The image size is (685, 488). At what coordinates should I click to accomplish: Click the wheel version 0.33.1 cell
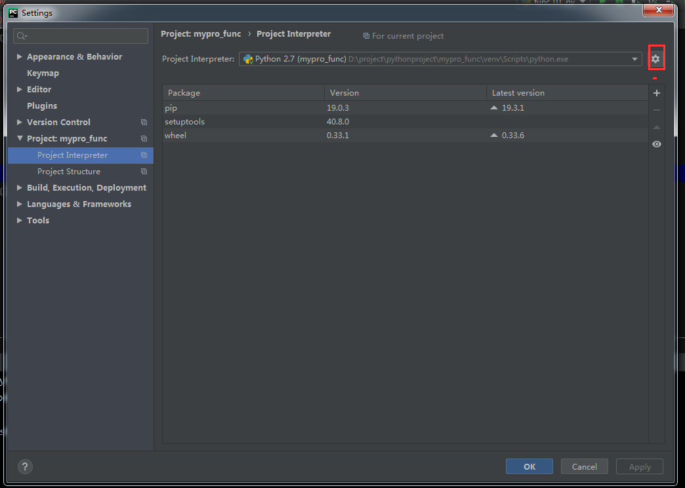(x=338, y=135)
